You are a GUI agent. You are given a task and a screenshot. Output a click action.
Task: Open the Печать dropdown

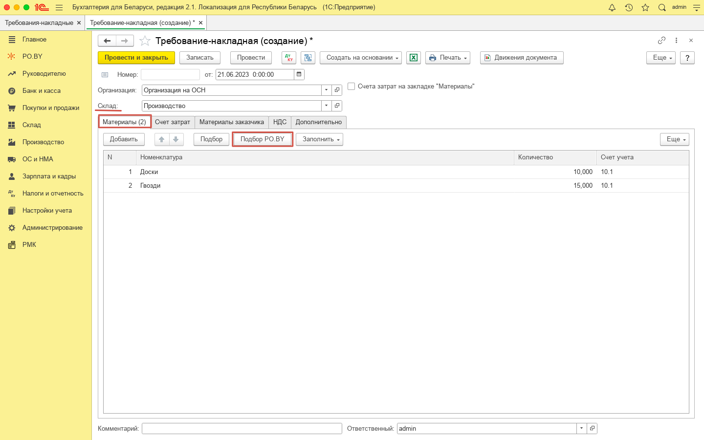click(448, 58)
